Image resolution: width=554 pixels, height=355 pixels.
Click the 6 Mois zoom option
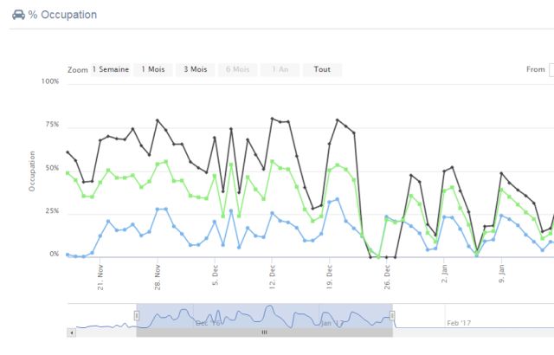tap(237, 69)
